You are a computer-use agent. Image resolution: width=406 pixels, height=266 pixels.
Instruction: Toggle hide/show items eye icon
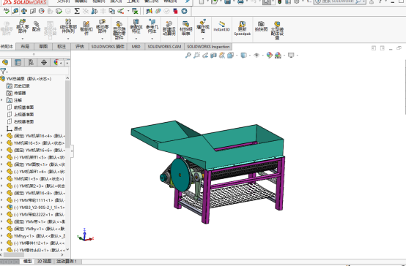coord(256,55)
